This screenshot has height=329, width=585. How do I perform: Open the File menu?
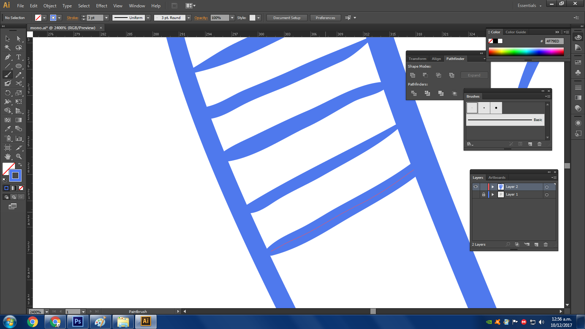[20, 6]
